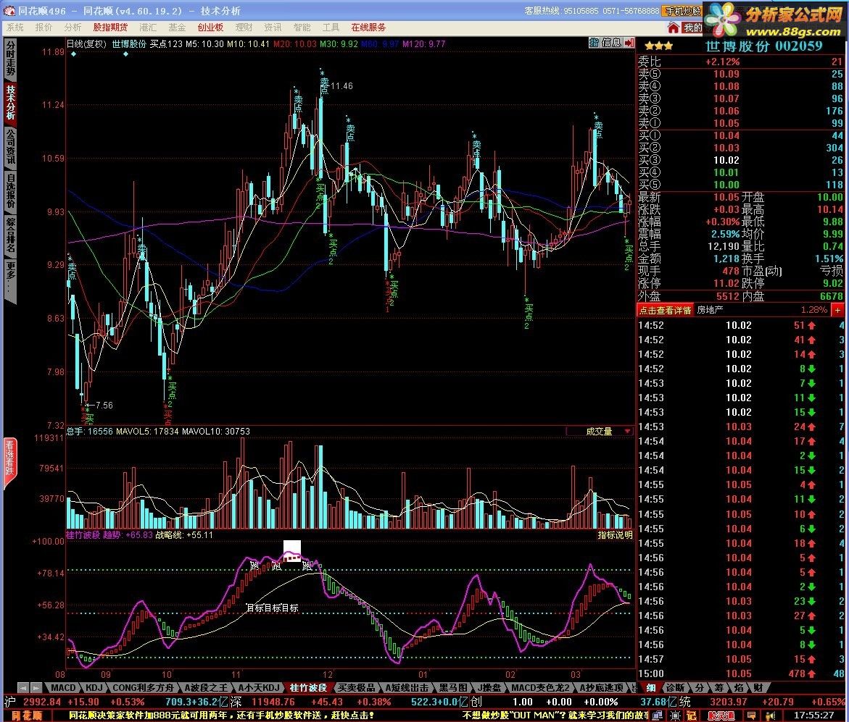
Task: Click the red home icon
Action: pyautogui.click(x=673, y=27)
